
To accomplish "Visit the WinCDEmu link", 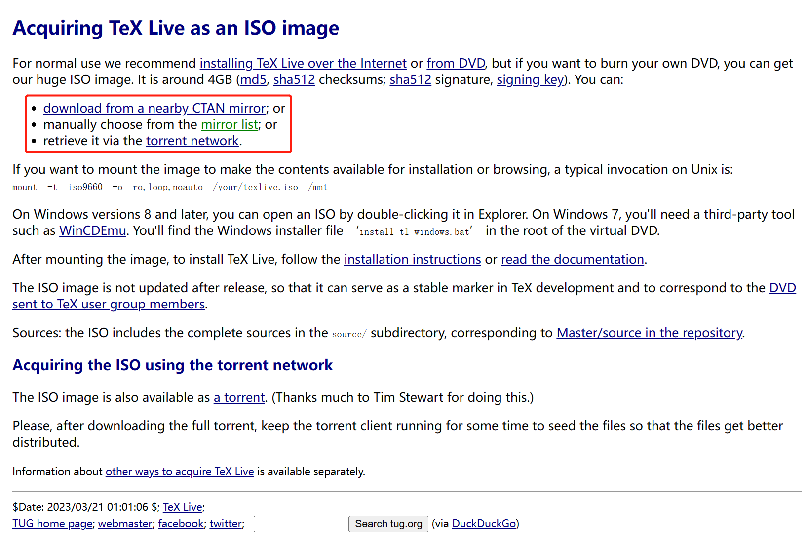I will (93, 230).
